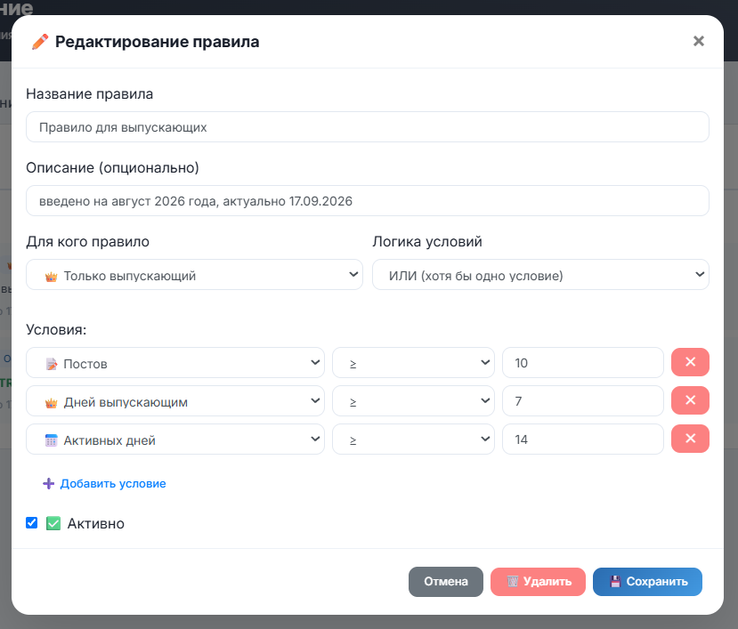Click the 'Описание (опционально)' label
This screenshot has width=738, height=629.
(112, 167)
